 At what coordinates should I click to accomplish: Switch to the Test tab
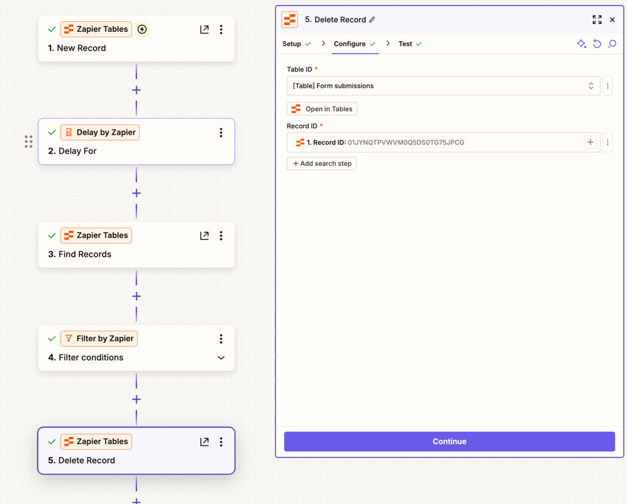click(410, 44)
